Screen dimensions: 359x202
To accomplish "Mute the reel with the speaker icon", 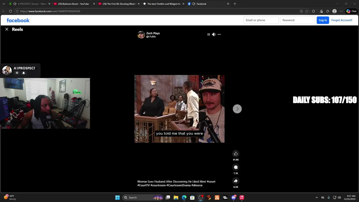I will (214, 35).
